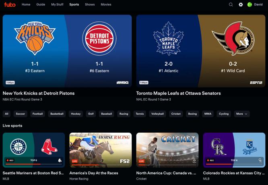Filter live sports by Hockey
Screen dimensions: 268x185
coord(76,114)
